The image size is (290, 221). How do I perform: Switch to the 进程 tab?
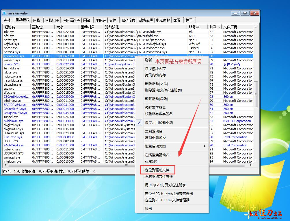pyautogui.click(x=7, y=20)
